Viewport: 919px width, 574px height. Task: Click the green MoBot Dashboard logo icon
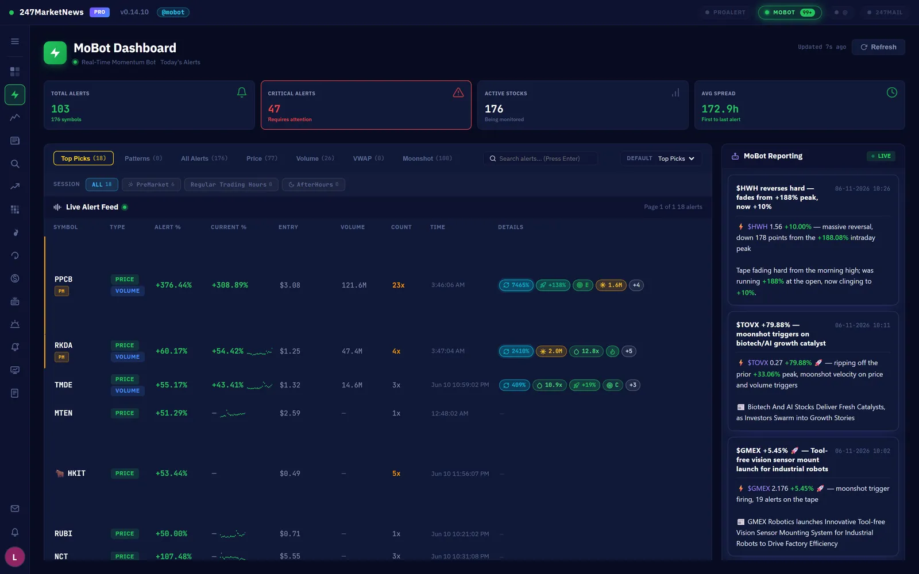[55, 53]
